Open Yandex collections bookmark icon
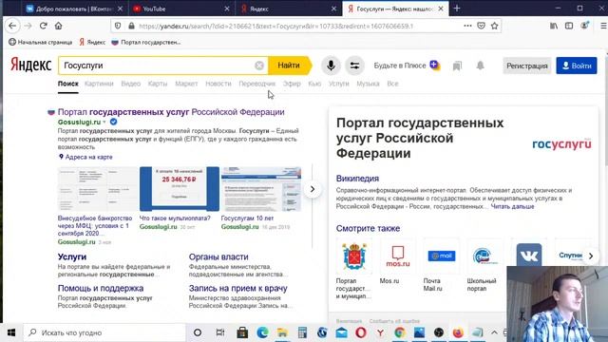The image size is (608, 342). (x=457, y=66)
